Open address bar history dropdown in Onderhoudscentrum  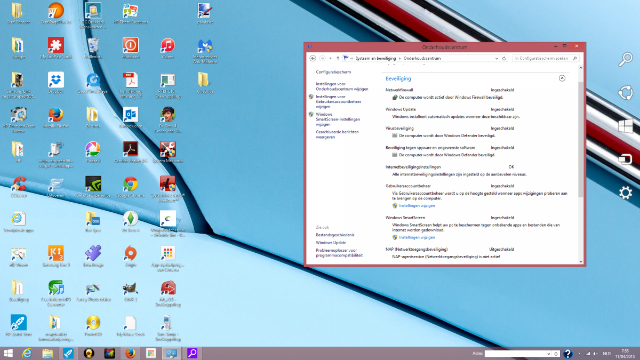click(x=497, y=58)
